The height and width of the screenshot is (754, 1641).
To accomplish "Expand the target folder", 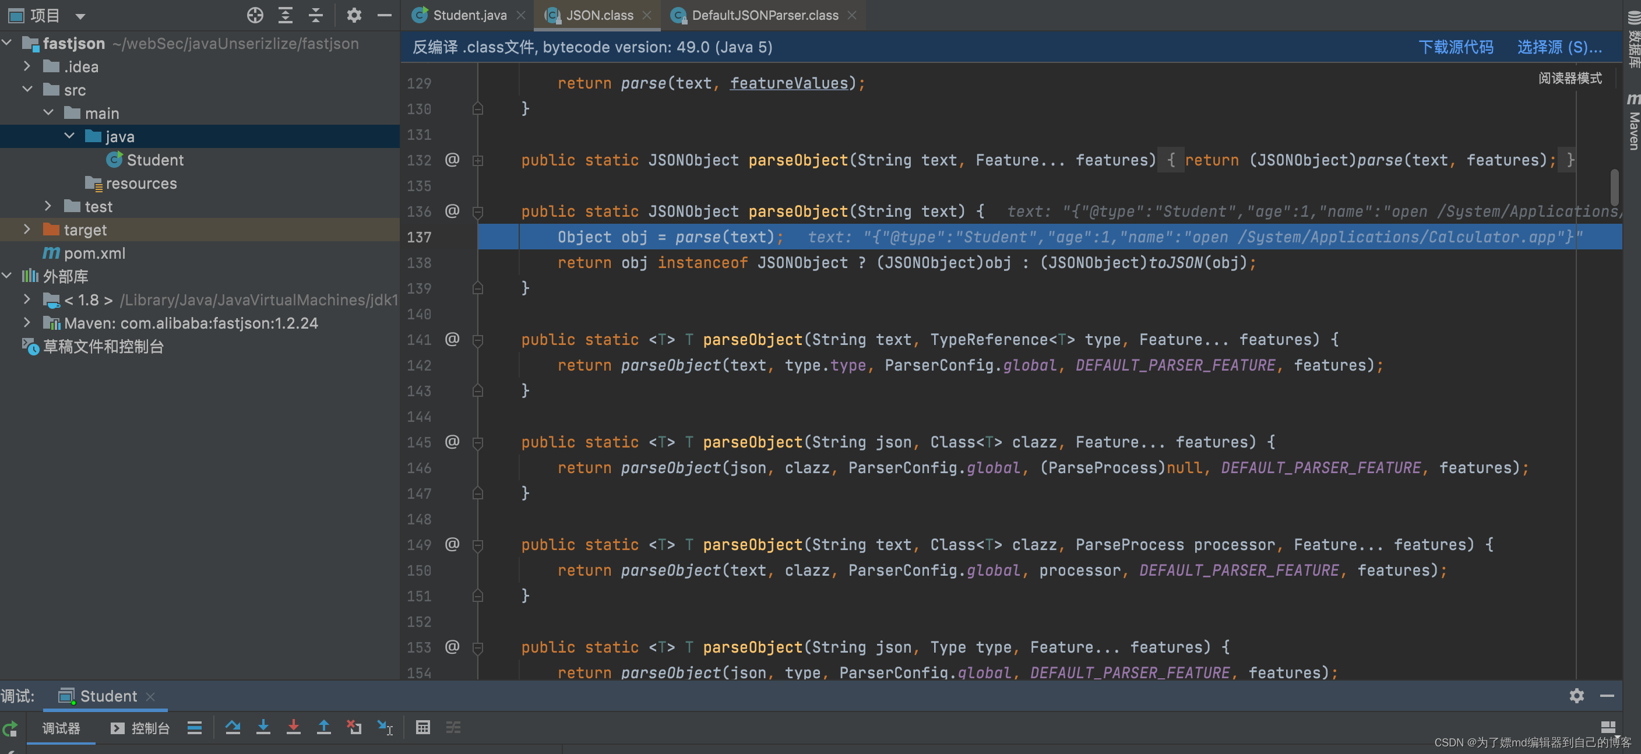I will (27, 229).
